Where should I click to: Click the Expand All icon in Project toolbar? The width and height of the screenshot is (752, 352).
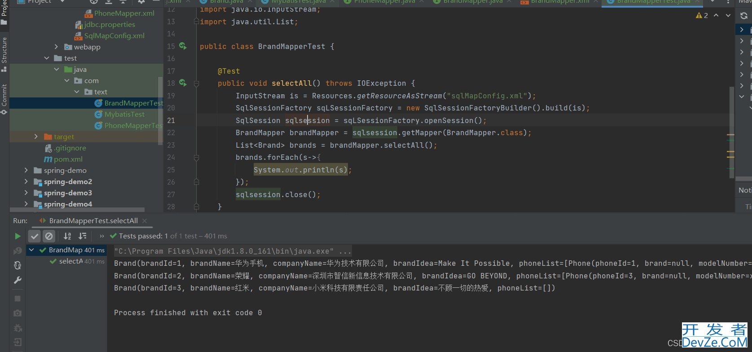[x=108, y=2]
